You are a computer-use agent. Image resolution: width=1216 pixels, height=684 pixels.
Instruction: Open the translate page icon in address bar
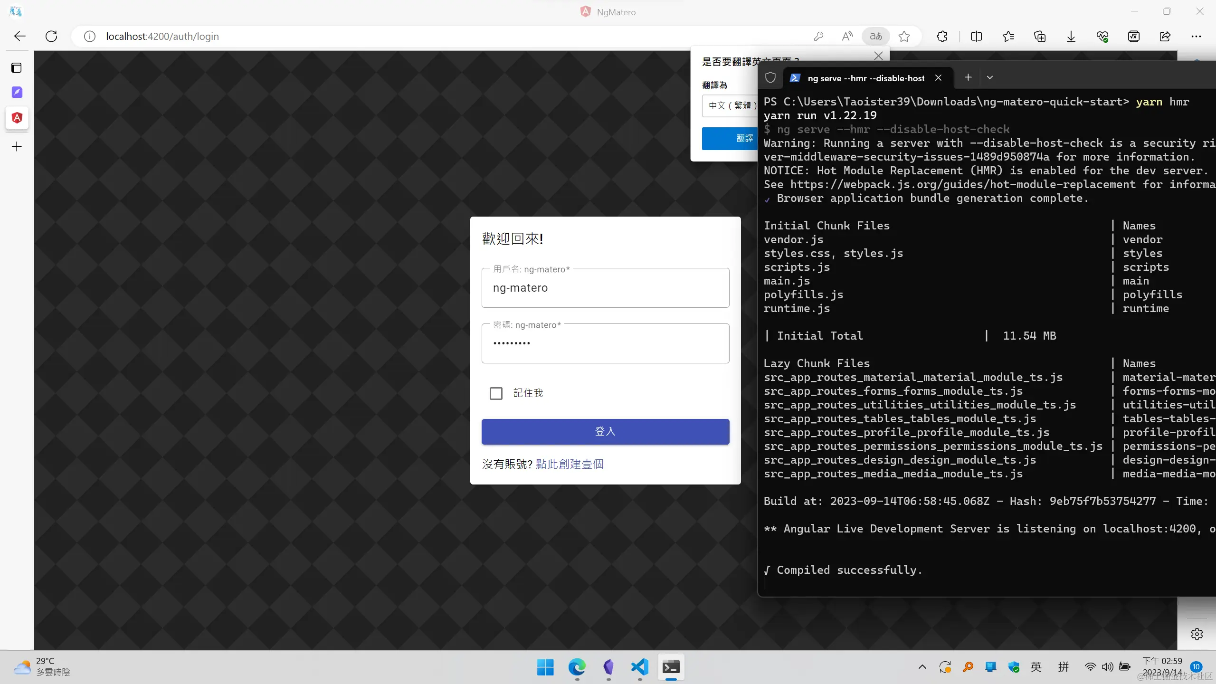[x=876, y=36]
